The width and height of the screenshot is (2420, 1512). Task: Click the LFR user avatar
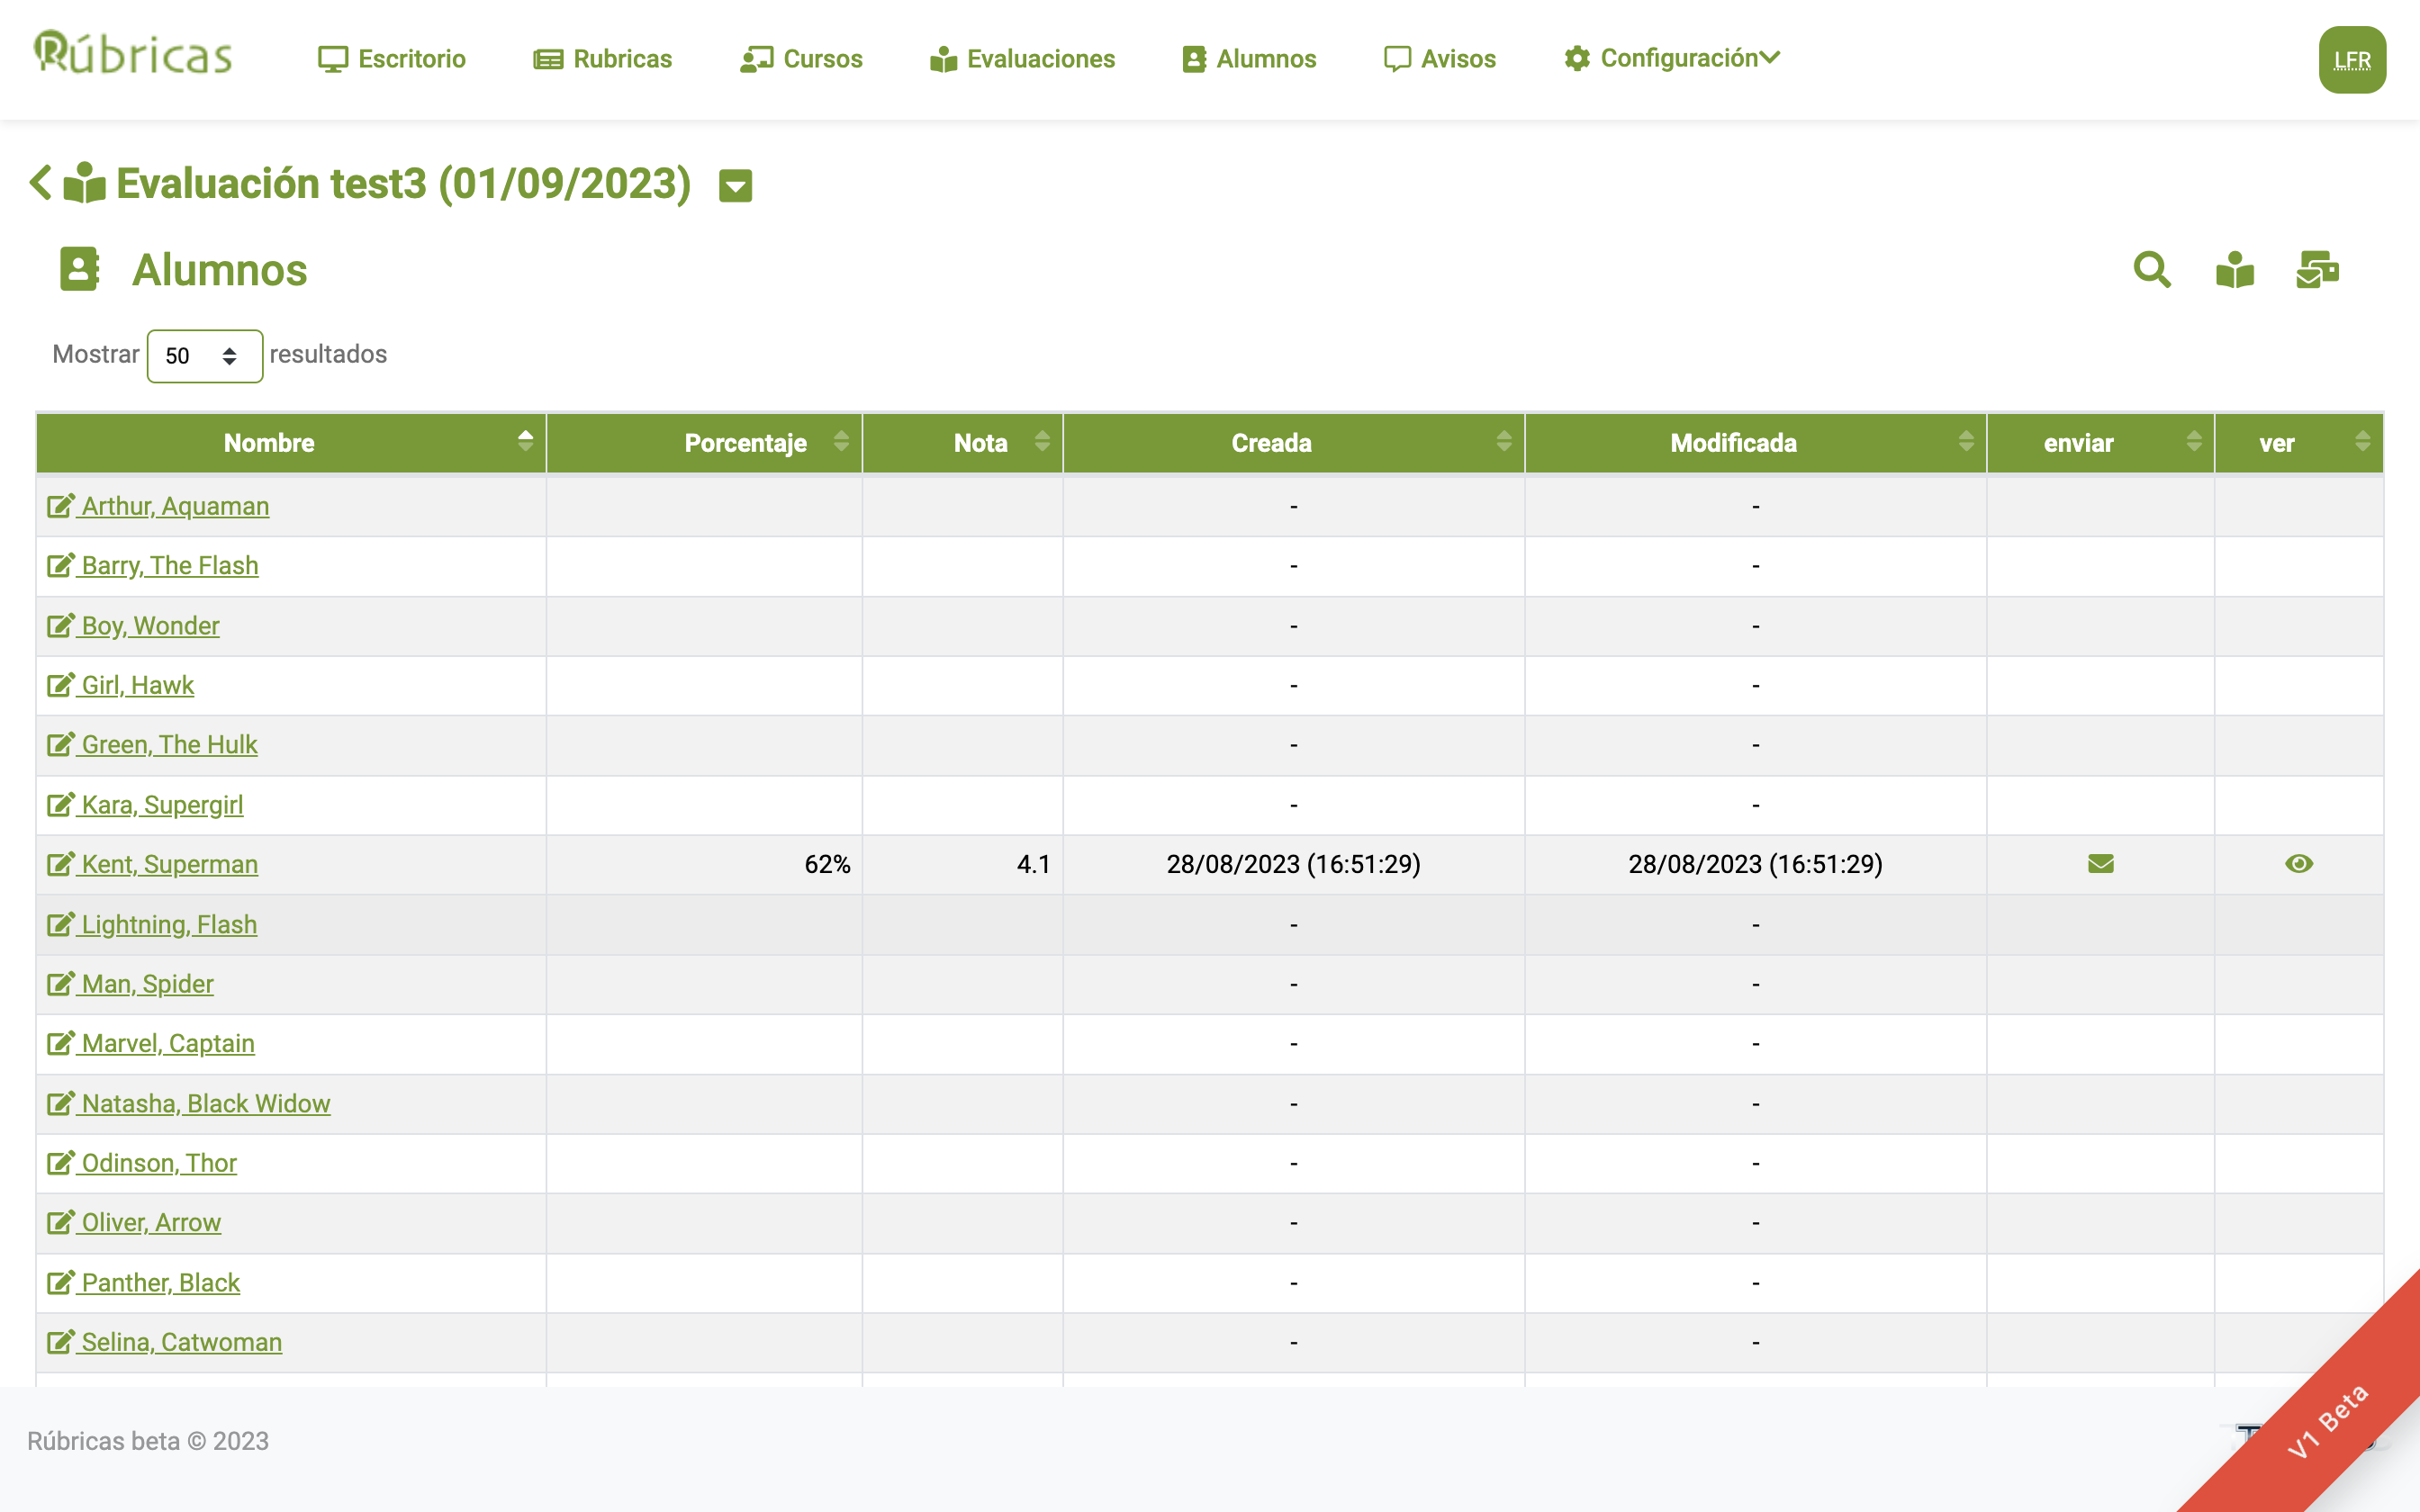point(2351,60)
